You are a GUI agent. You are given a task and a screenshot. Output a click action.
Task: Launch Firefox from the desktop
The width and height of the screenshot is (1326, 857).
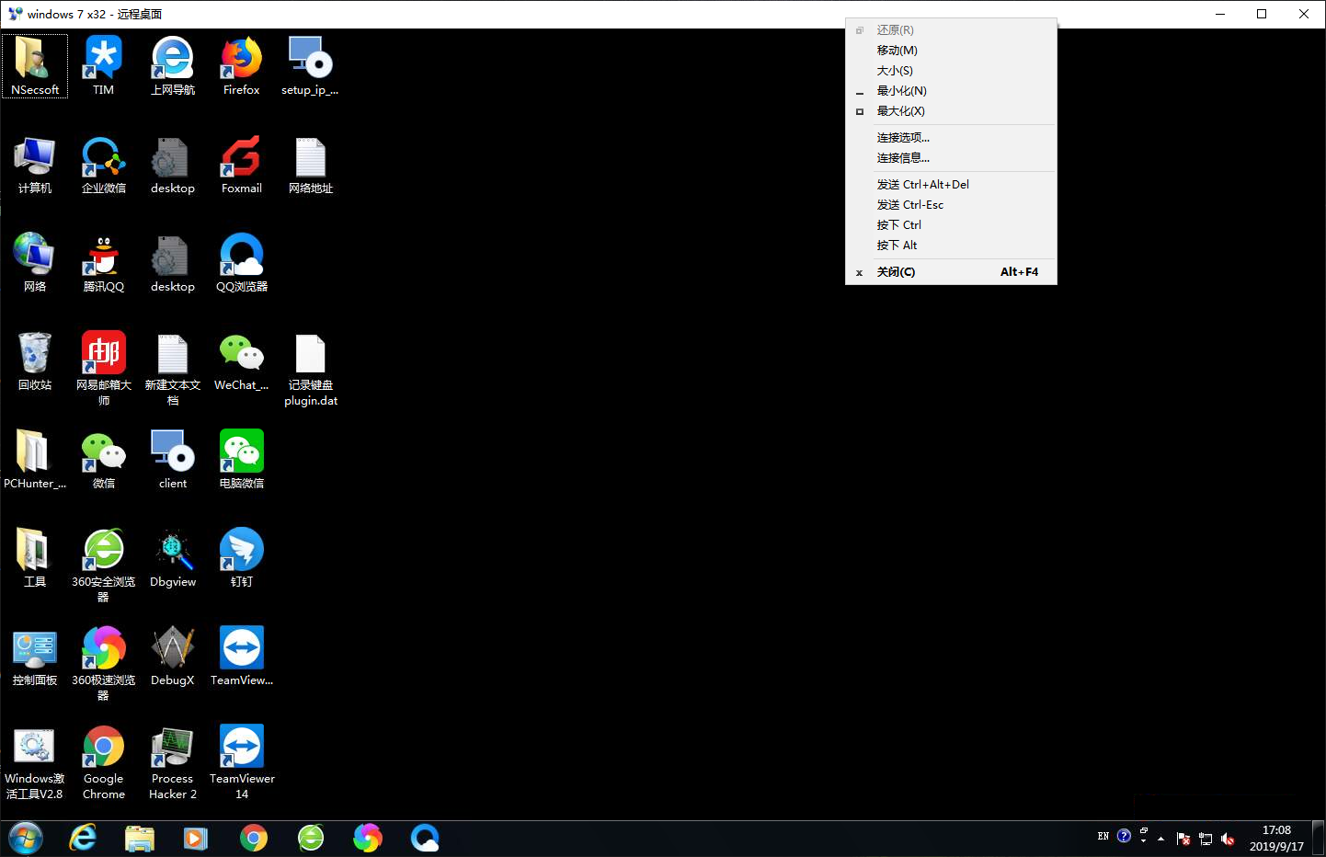pyautogui.click(x=242, y=65)
